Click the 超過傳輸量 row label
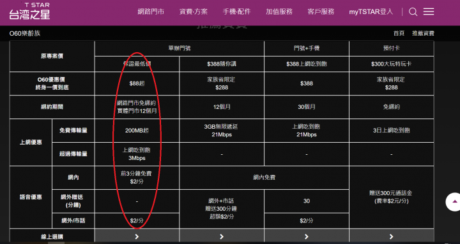 pos(73,154)
